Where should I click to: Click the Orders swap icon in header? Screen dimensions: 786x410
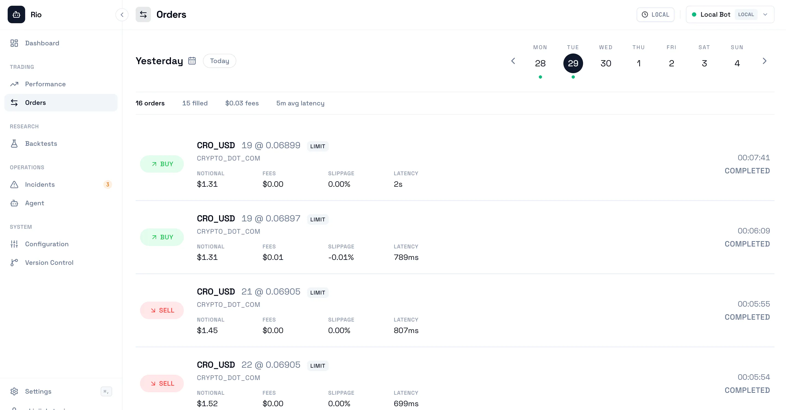(x=143, y=14)
